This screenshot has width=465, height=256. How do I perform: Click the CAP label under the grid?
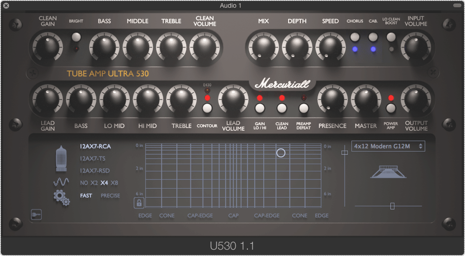(233, 215)
